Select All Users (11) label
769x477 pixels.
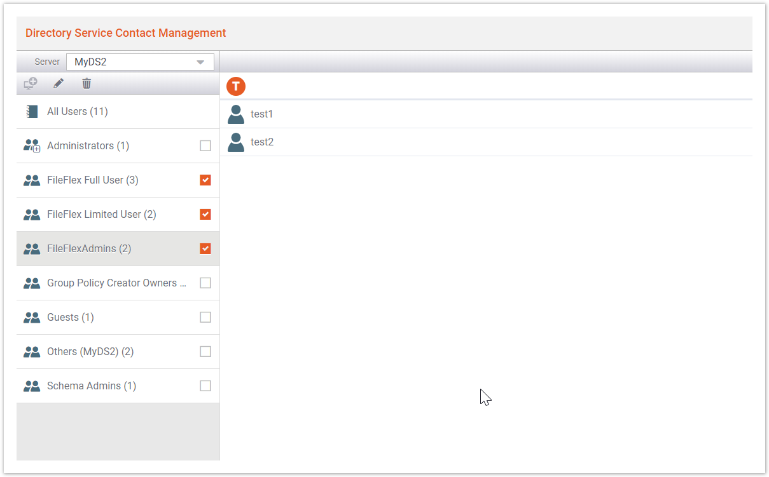(78, 112)
